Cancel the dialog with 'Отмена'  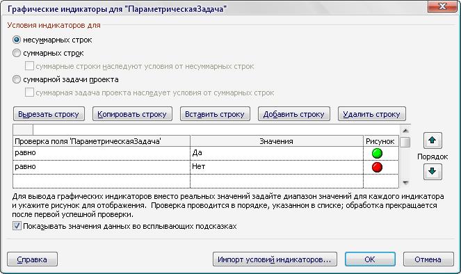[428, 259]
